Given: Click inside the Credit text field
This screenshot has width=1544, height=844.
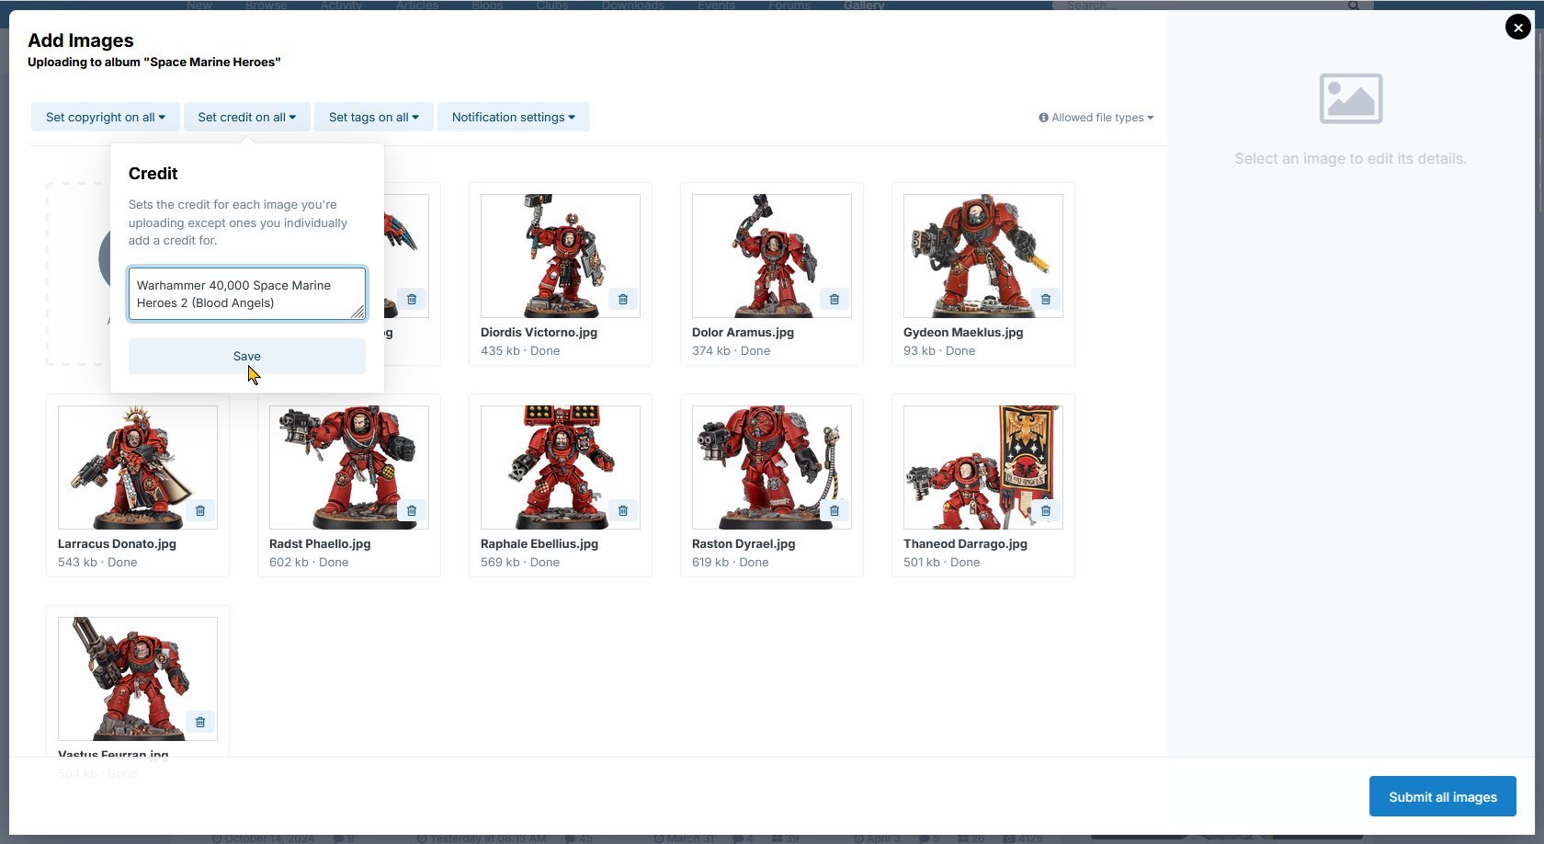Looking at the screenshot, I should [246, 294].
